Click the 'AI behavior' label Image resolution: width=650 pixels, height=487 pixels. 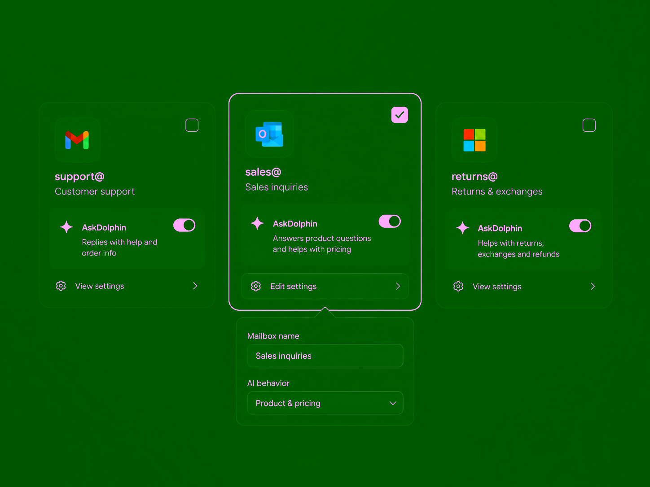tap(268, 383)
